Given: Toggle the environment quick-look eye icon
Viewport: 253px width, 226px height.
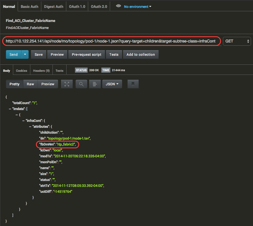Looking at the screenshot, I should tap(118, 6).
